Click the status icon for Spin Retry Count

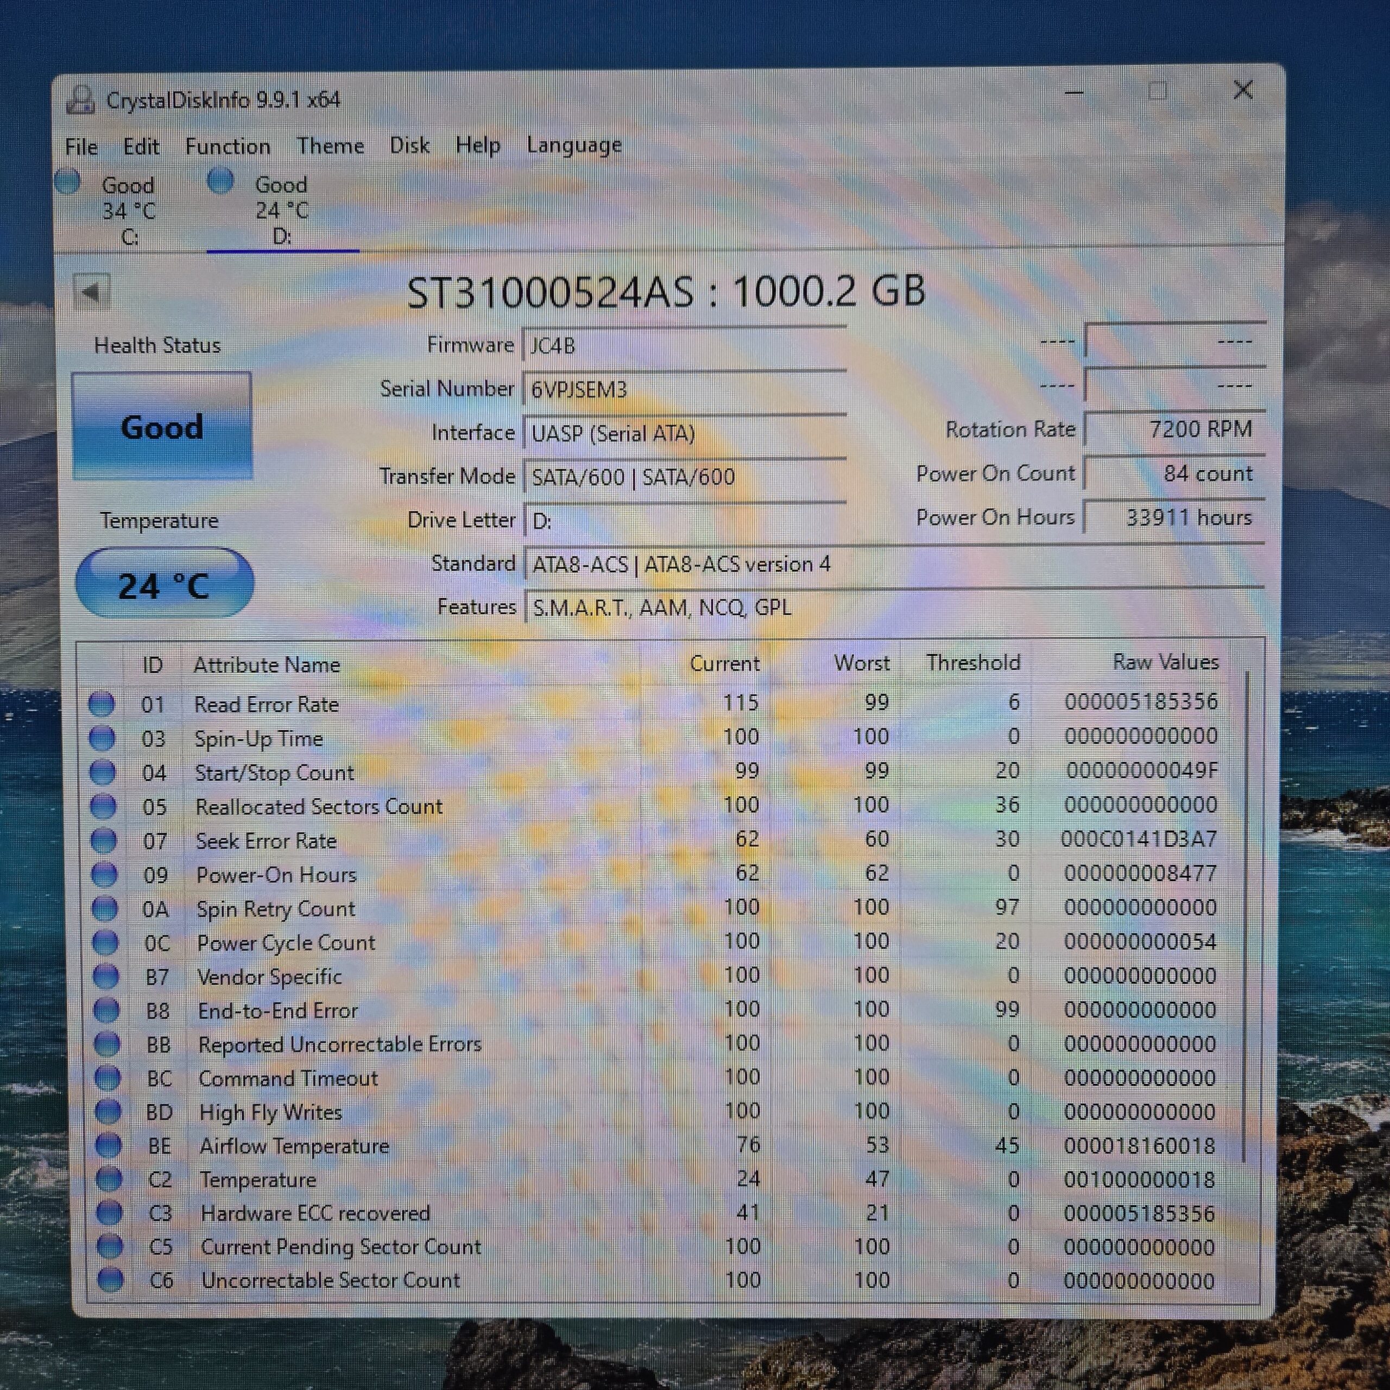(x=104, y=909)
